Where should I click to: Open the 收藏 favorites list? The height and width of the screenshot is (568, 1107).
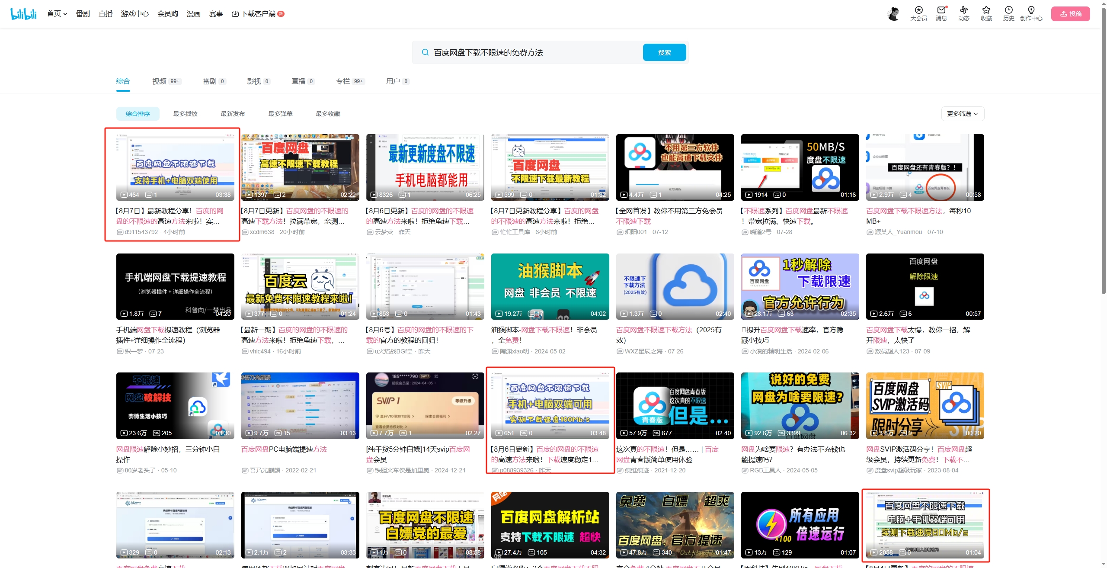pos(986,13)
